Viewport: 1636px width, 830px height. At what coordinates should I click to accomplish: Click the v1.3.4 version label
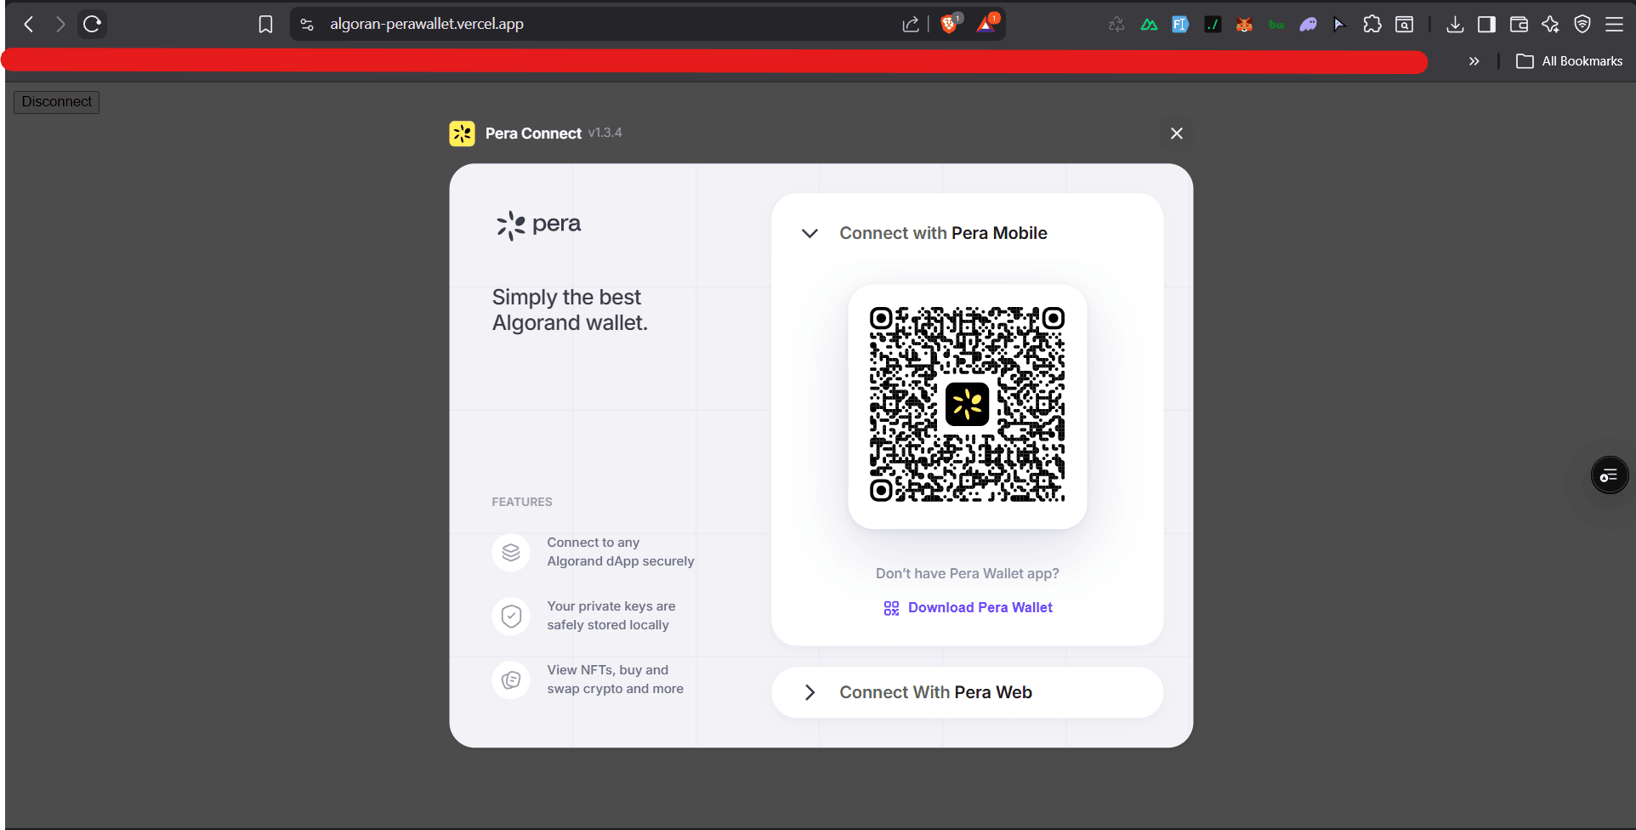coord(605,133)
